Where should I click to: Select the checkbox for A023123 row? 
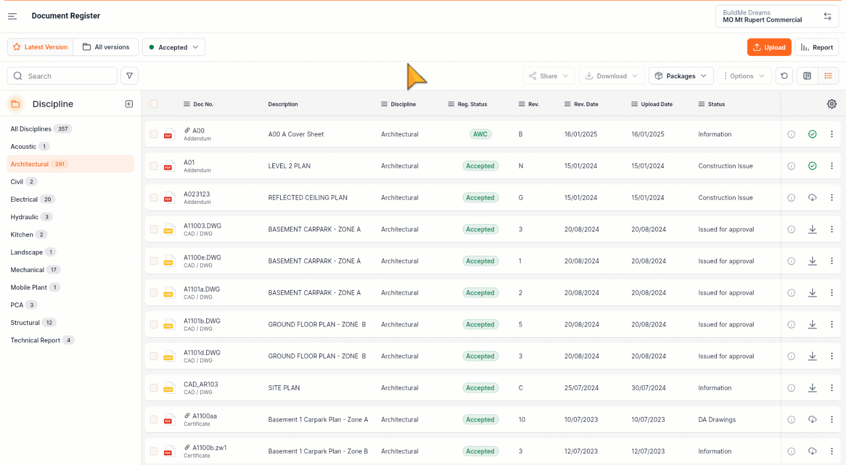(154, 198)
